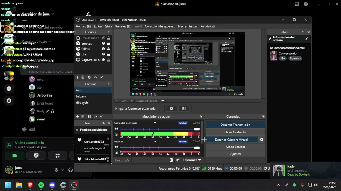Mute Mic/Aux speaker icon
Image resolution: width=341 pixels, height=191 pixels.
pos(116,147)
